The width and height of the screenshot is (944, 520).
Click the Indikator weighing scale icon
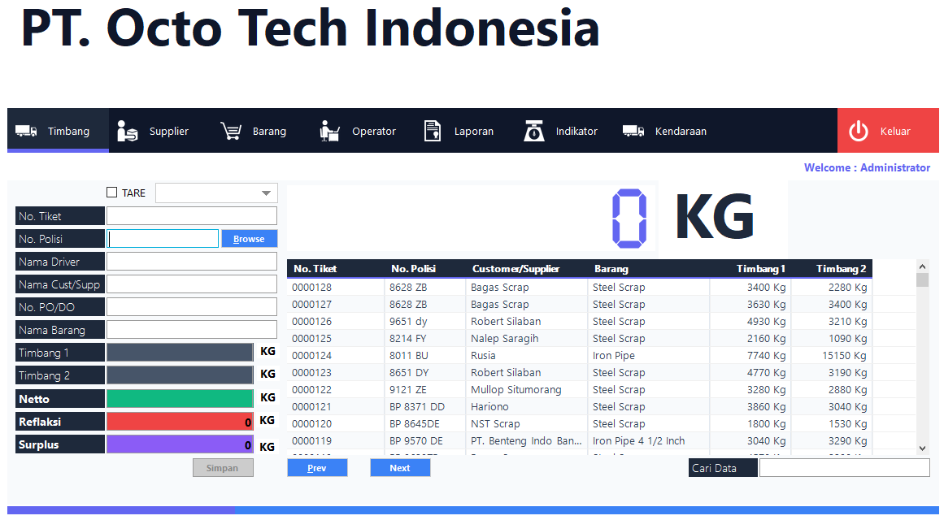(x=533, y=131)
